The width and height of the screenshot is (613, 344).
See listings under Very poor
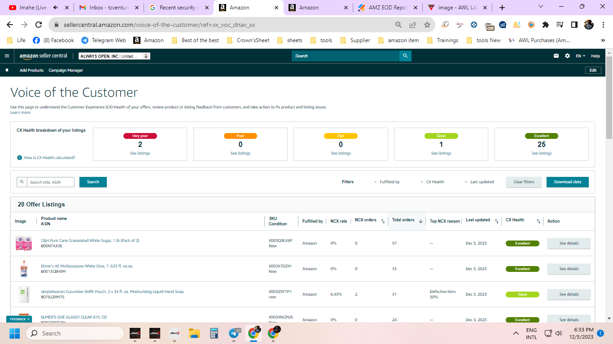(x=140, y=153)
